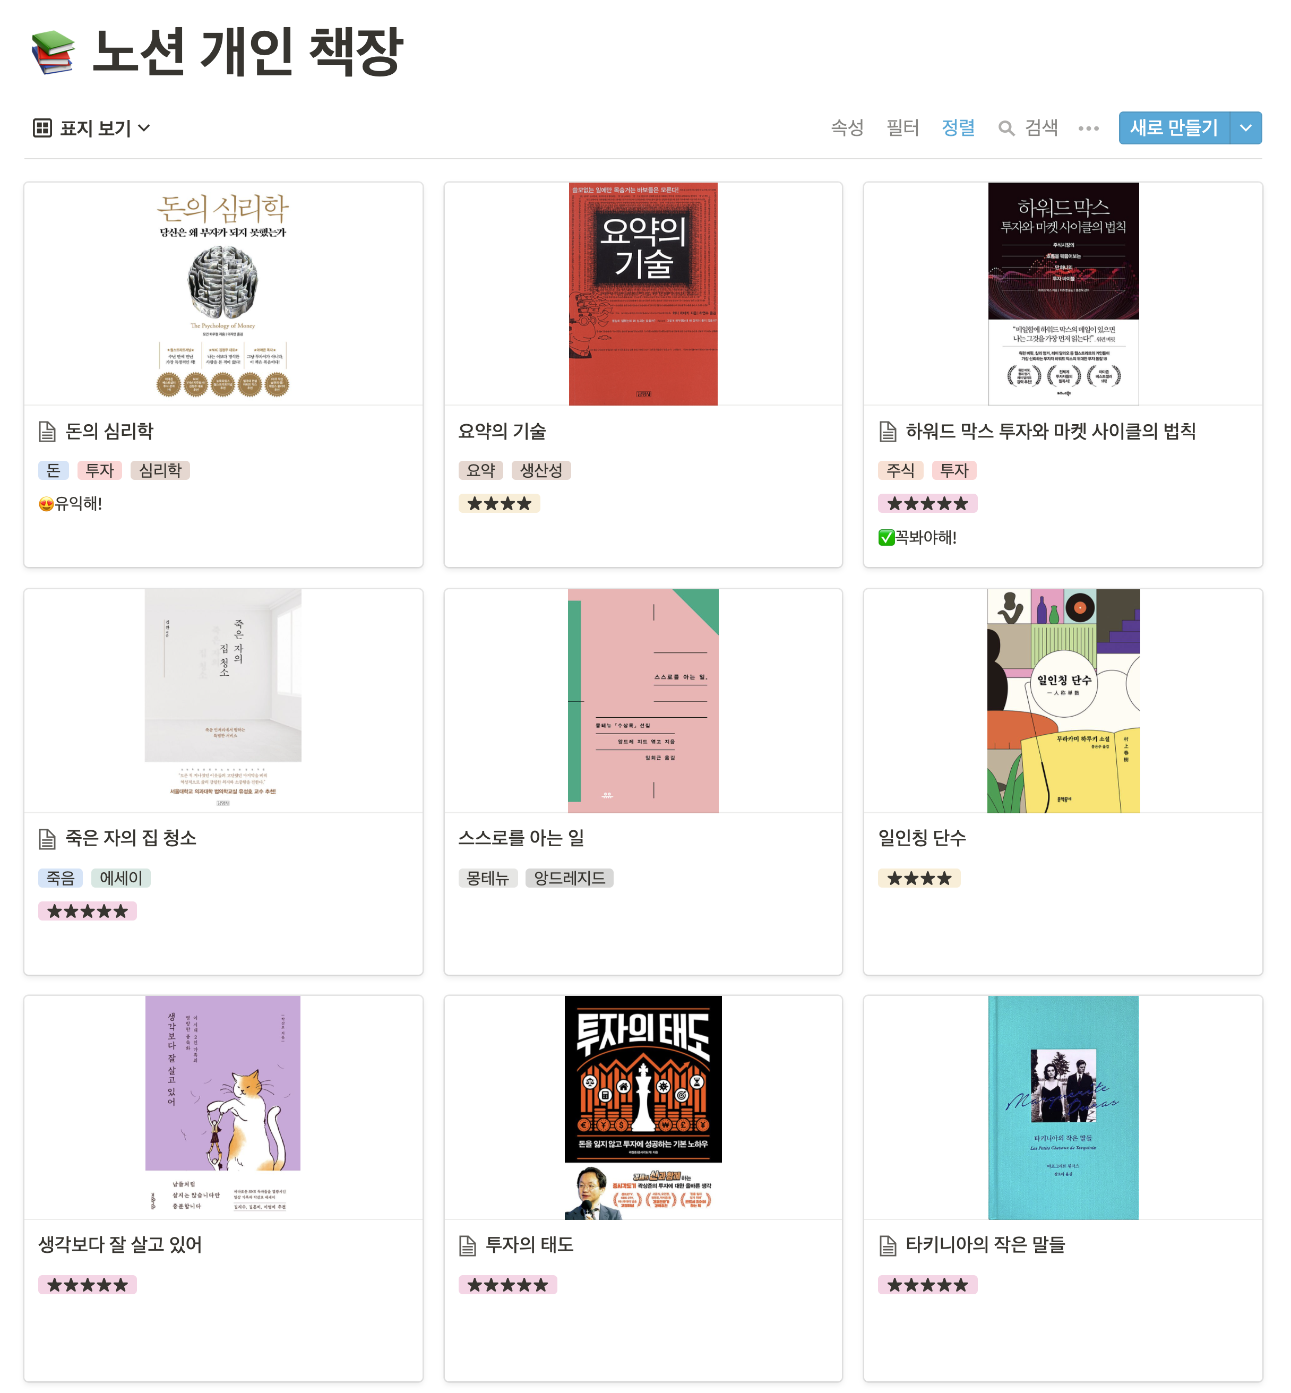This screenshot has height=1393, width=1291.
Task: Open the three-dot more options menu
Action: pyautogui.click(x=1088, y=128)
